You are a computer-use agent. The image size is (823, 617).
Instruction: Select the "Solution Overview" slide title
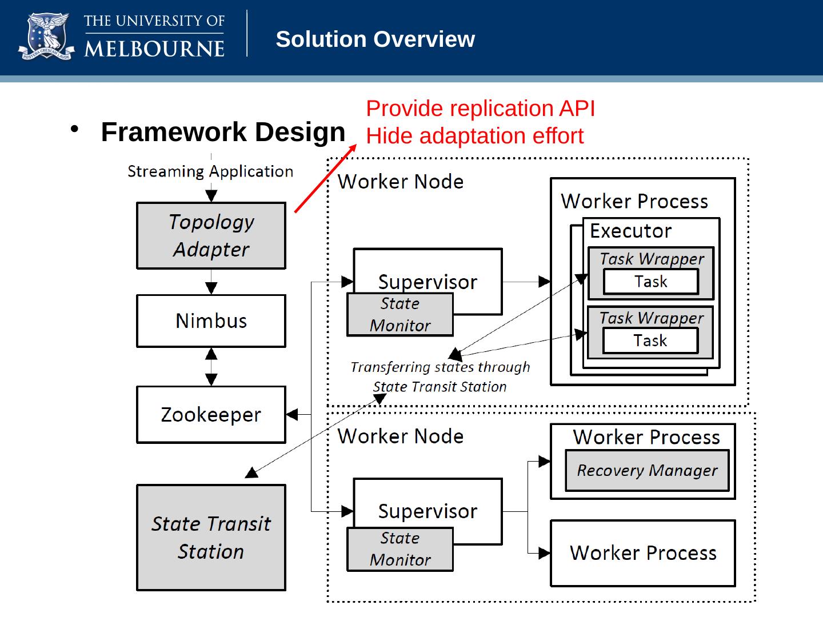pyautogui.click(x=375, y=39)
